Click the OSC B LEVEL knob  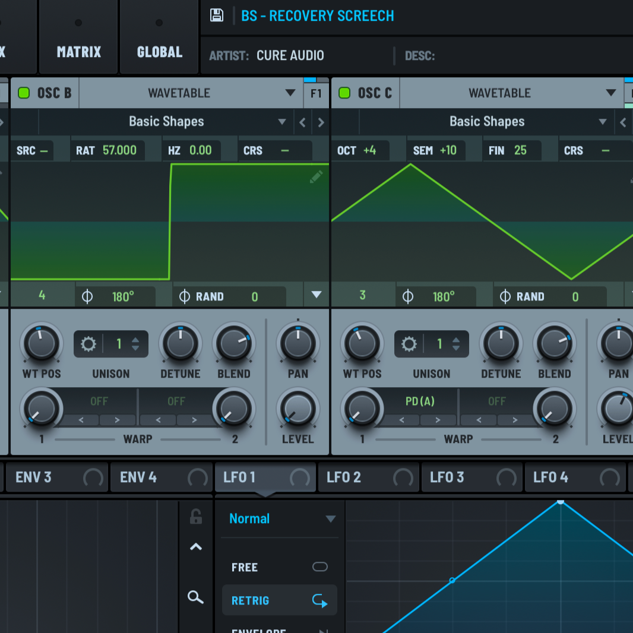(297, 409)
